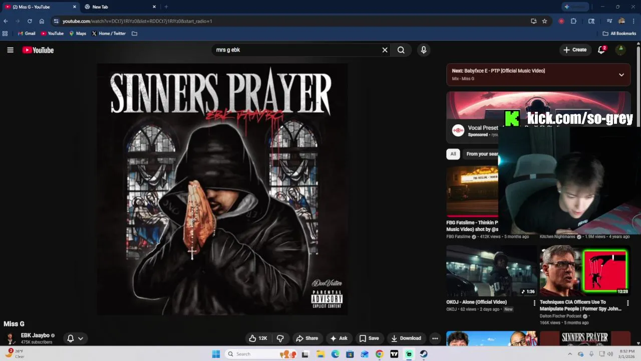Image resolution: width=641 pixels, height=361 pixels.
Task: Open the YouTube guide hamburger menu
Action: [10, 50]
